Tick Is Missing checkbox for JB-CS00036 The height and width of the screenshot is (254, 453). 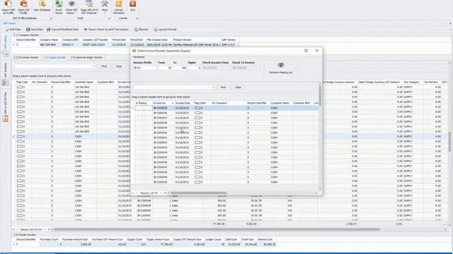click(144, 113)
